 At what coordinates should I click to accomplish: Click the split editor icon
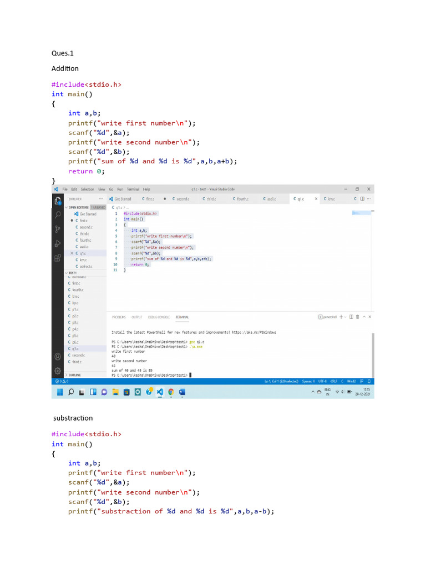click(362, 198)
